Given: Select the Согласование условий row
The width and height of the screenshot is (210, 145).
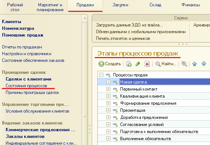Looking at the screenshot, I should [x=154, y=124].
